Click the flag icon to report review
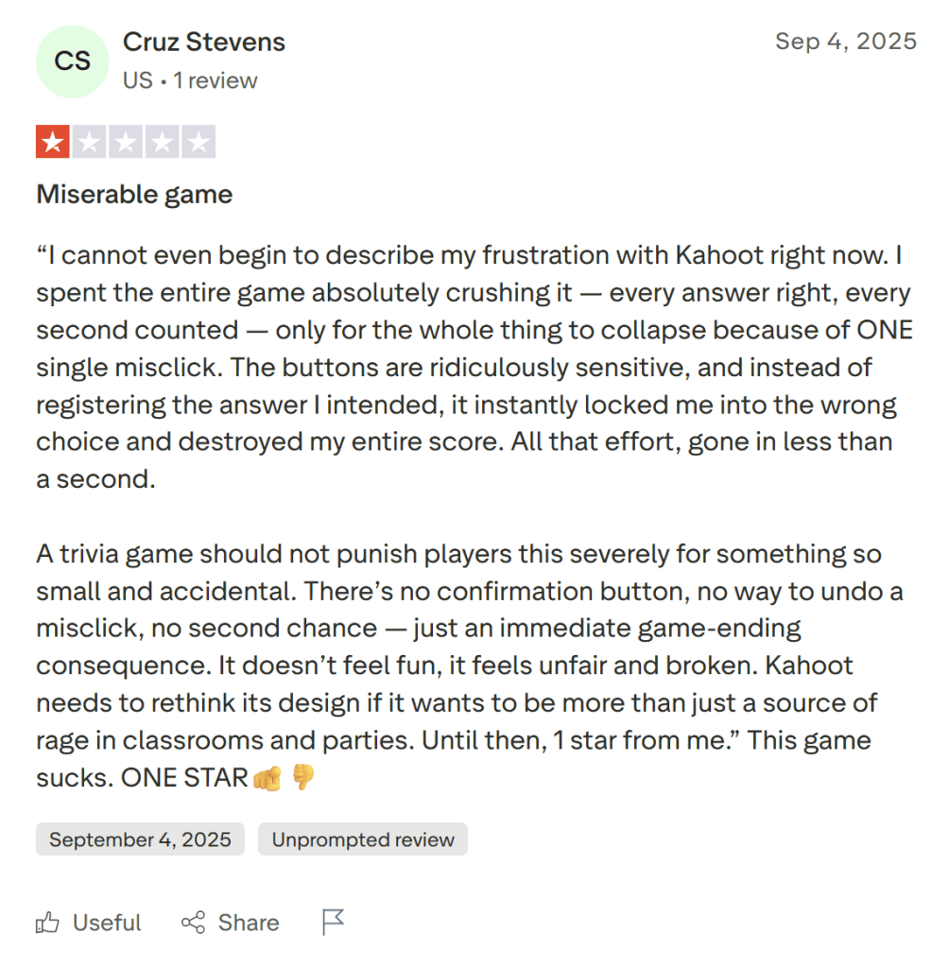Screen dimensions: 949x968 tap(332, 921)
